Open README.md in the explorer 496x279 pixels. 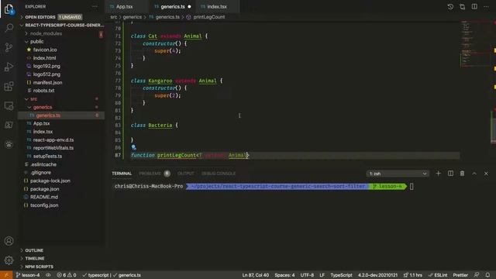44,197
